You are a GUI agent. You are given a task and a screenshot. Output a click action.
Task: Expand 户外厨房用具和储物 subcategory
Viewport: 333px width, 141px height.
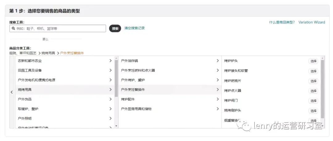point(218,109)
